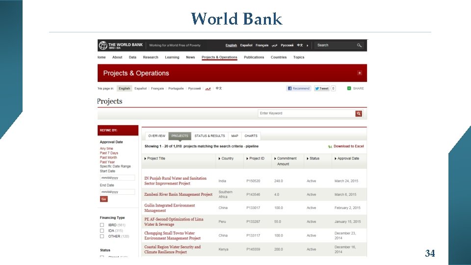The height and width of the screenshot is (265, 471).
Task: Open PE AF-Second Optimization of Lima link
Action: [174, 222]
